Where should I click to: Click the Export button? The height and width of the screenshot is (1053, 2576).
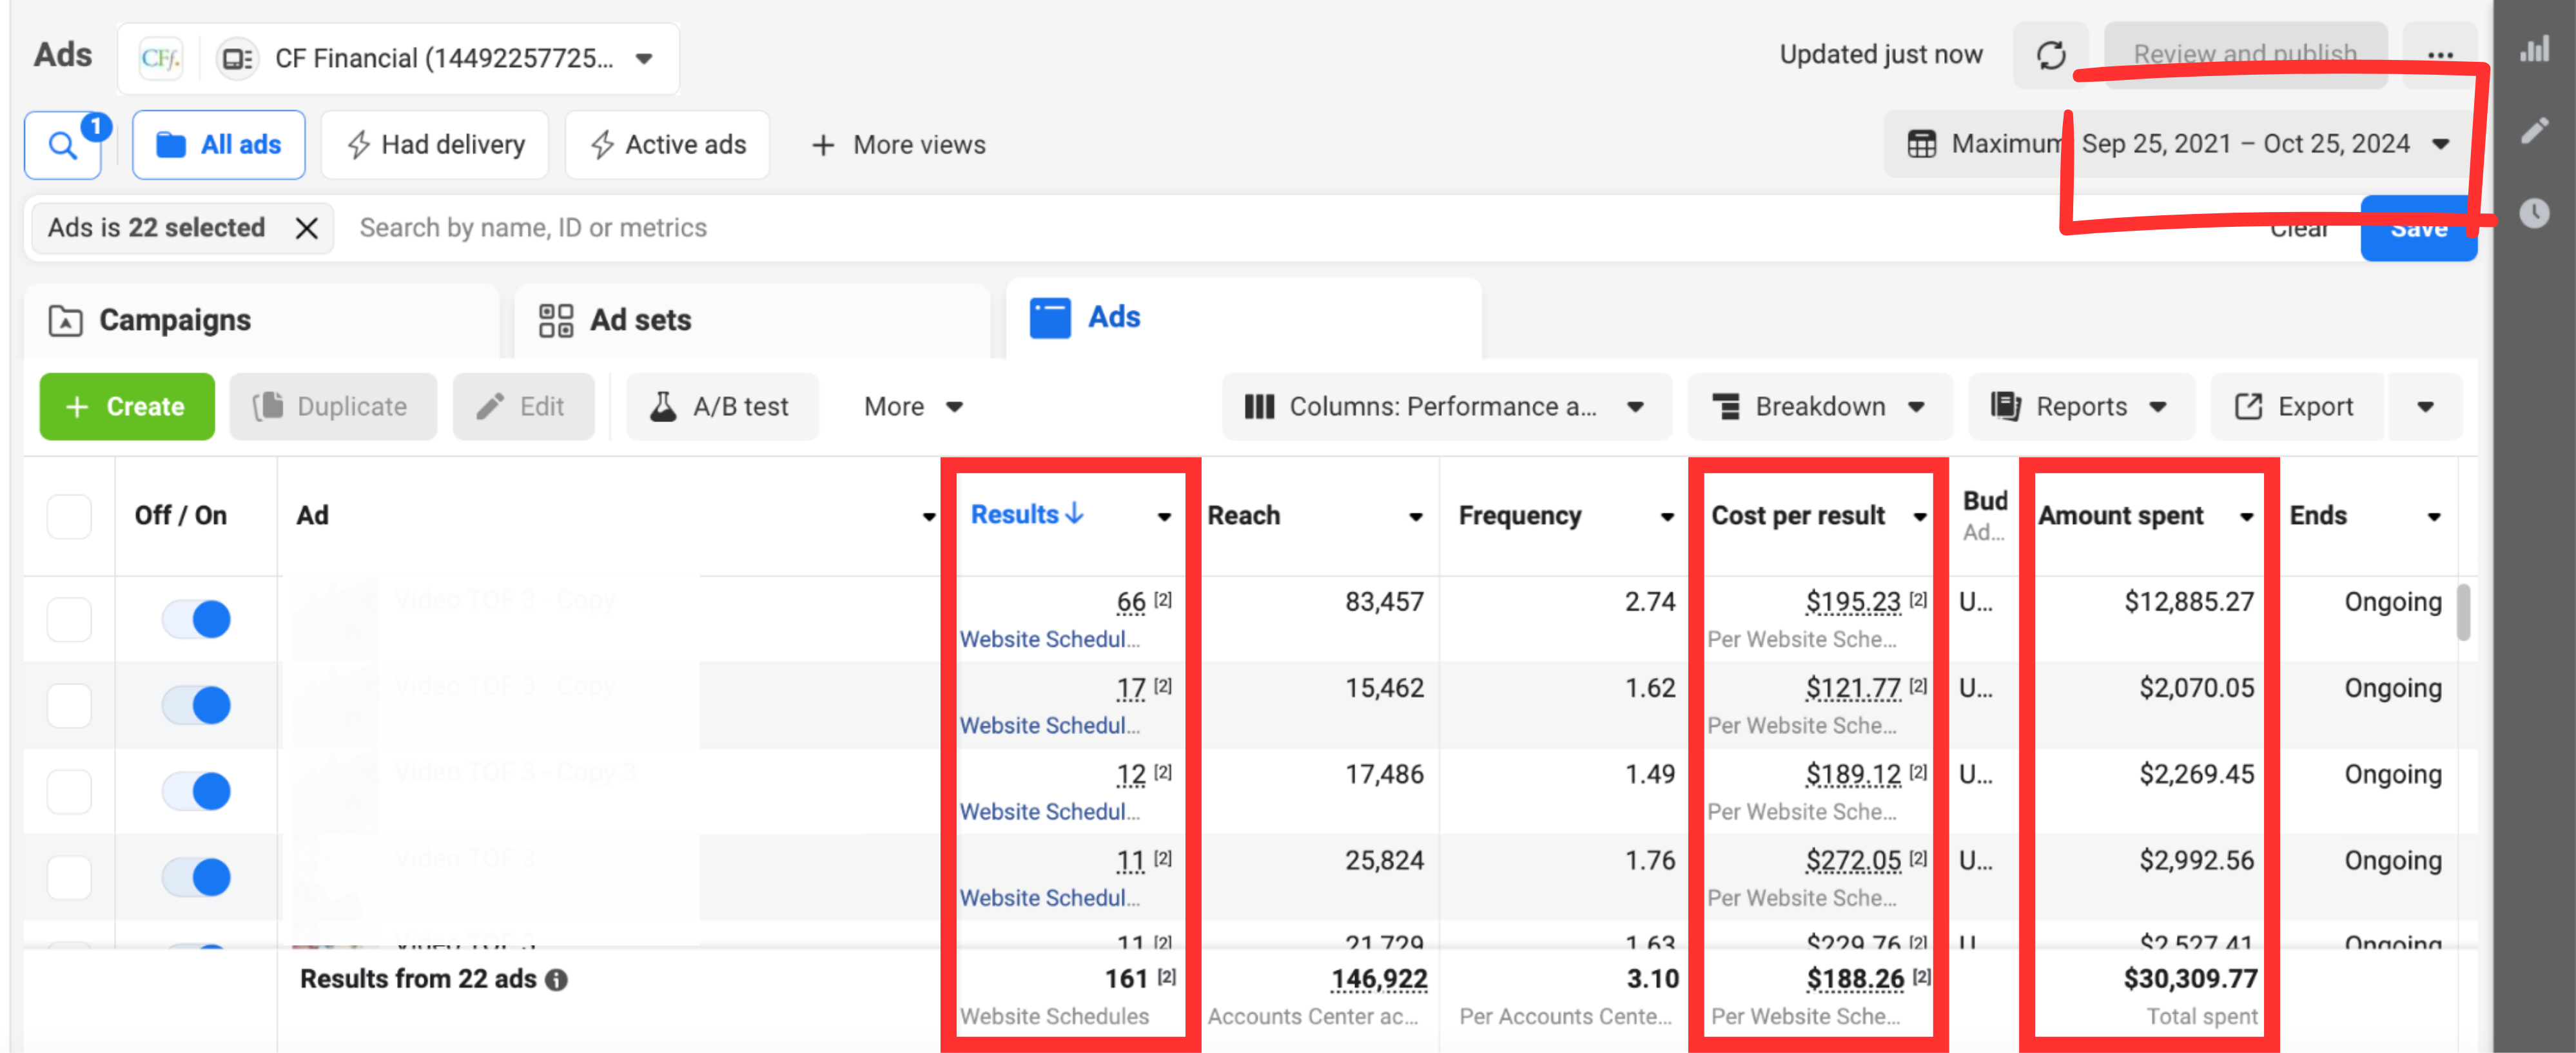[x=2296, y=407]
